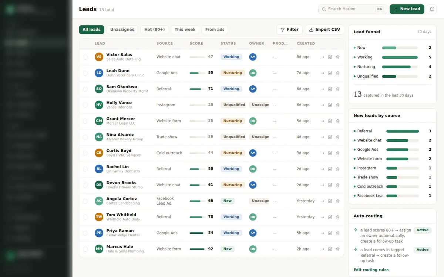Open Curtis Boyd lead arrow

[322, 153]
